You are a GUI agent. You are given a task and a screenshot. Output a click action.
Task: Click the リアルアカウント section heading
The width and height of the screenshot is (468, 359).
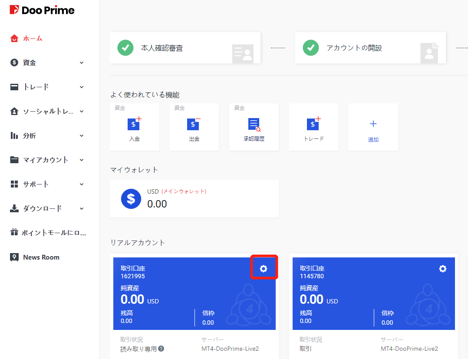tap(138, 243)
